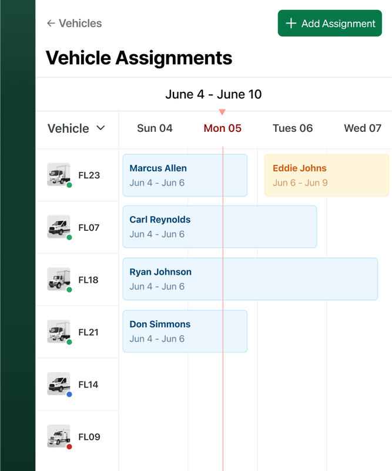
Task: Select the FL18 box truck icon
Action: click(59, 278)
